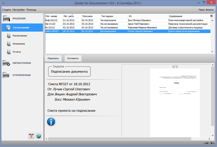
Task: Click the Входящие folder icon
Action: (7, 18)
